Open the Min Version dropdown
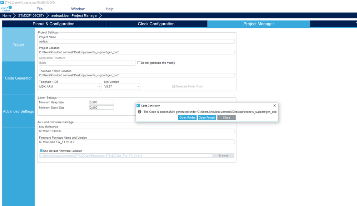 [122, 86]
